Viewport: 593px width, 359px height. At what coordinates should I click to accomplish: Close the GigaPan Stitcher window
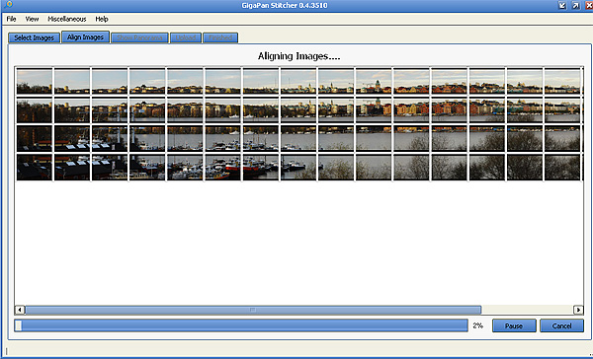click(589, 5)
